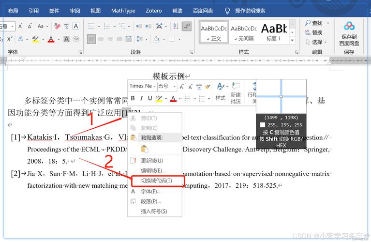Click 新建批注 in the mini toolbar
This screenshot has height=242, width=371.
(x=236, y=92)
